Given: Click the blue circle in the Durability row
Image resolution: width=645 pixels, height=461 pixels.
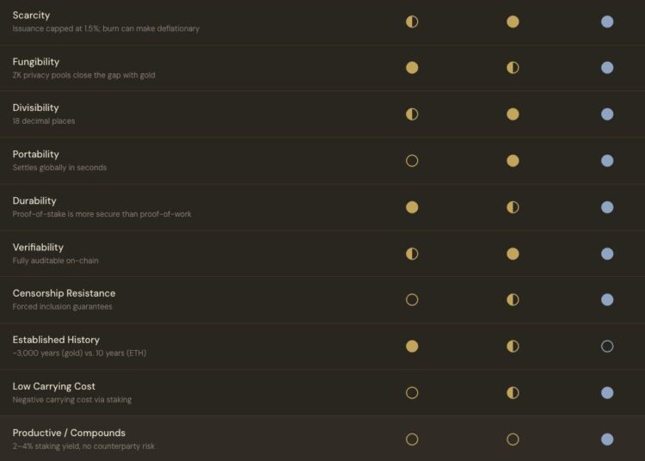Looking at the screenshot, I should click(607, 207).
